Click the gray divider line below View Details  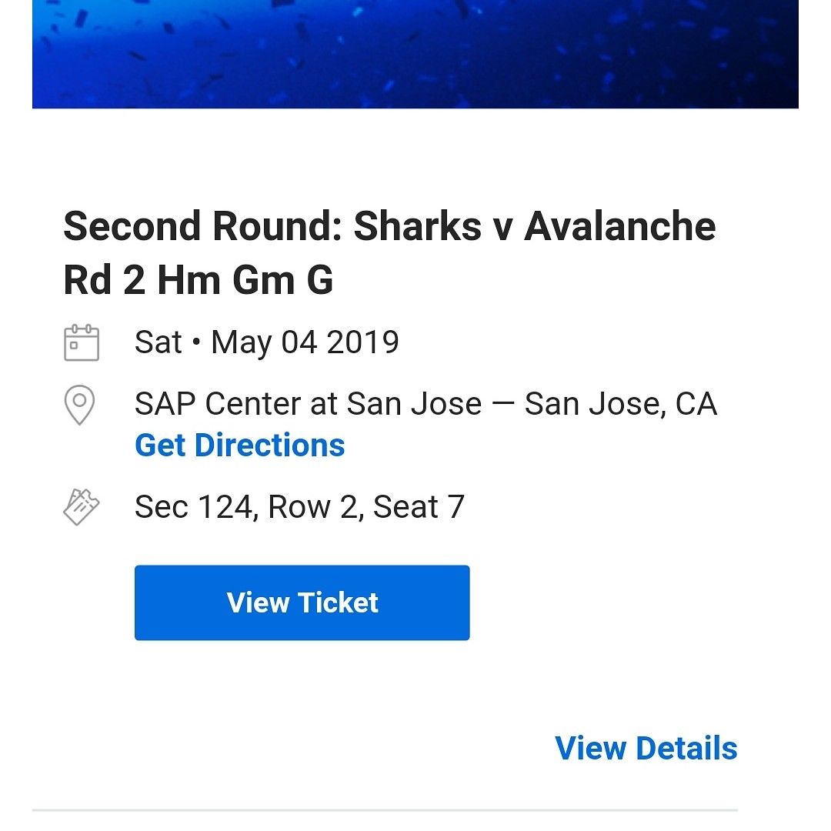385,809
